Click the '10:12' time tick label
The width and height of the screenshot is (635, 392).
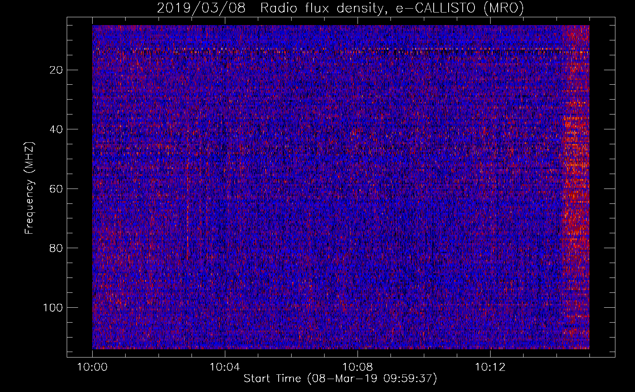490,367
